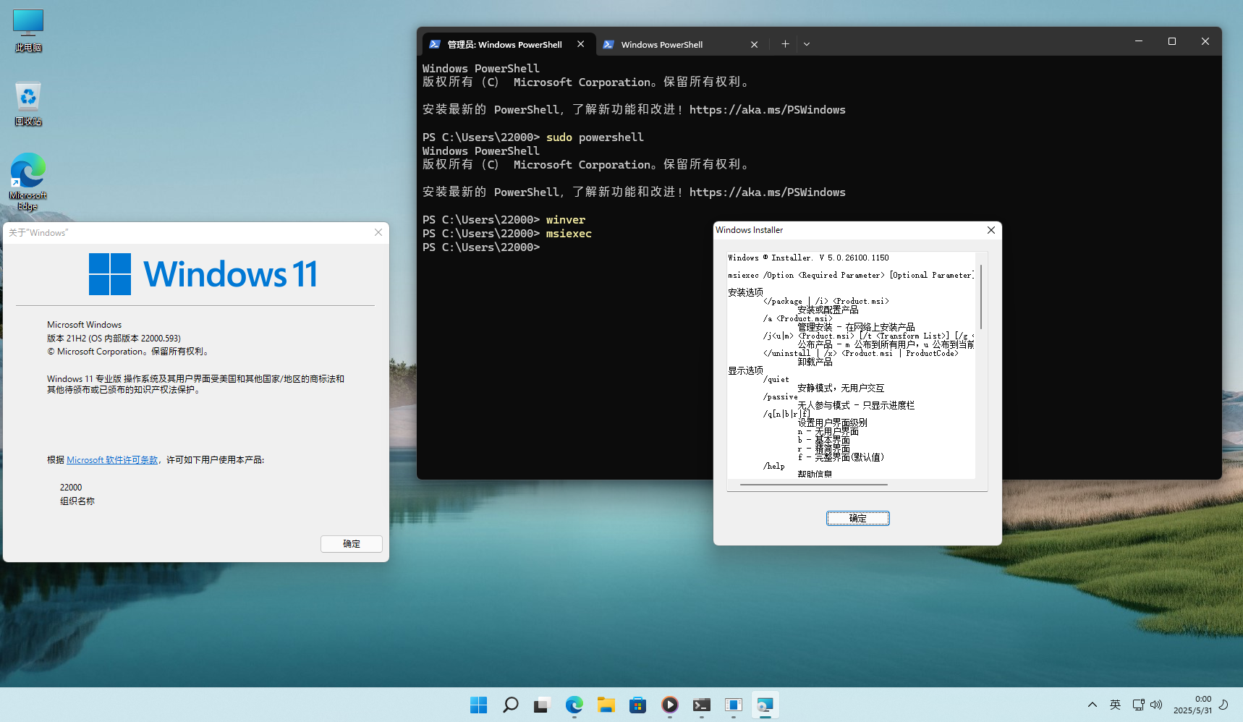Image resolution: width=1243 pixels, height=722 pixels.
Task: Open a new tab in Windows Terminal
Action: pyautogui.click(x=785, y=44)
